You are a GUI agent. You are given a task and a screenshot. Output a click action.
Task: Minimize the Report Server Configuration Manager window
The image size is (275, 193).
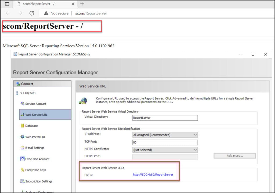[x=240, y=54]
